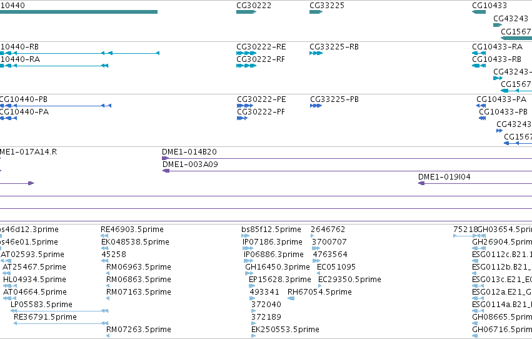Screen dimensions: 532x339
Task: Click the CG43243 gene label
Action: click(x=511, y=18)
